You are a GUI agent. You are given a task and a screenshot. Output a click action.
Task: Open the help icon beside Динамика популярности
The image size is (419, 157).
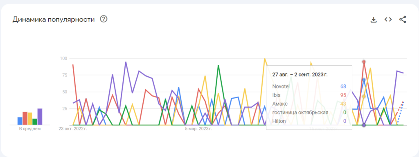(x=104, y=19)
